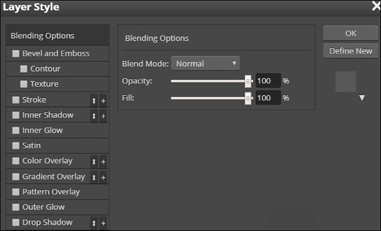Click the plus icon next to Color Overlay
Viewport: 381px width, 231px height.
tap(103, 162)
